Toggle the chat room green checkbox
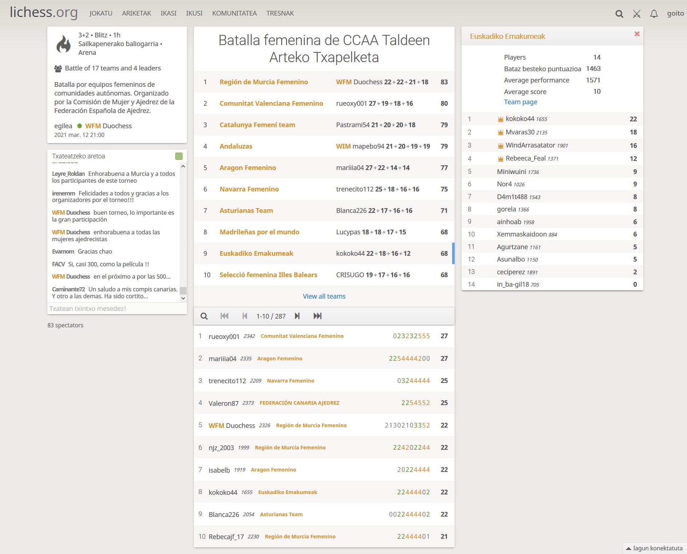687x554 pixels. [x=179, y=156]
